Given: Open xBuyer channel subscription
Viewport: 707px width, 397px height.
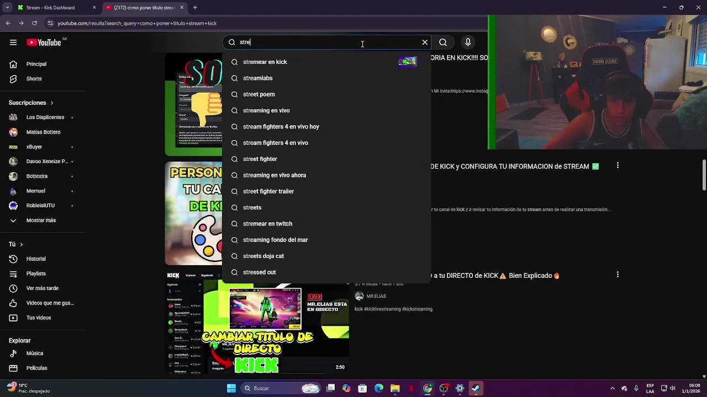Looking at the screenshot, I should [x=42, y=147].
